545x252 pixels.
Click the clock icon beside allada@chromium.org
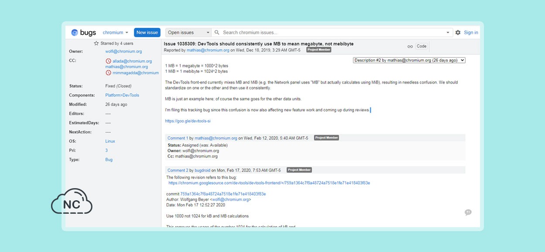click(108, 61)
